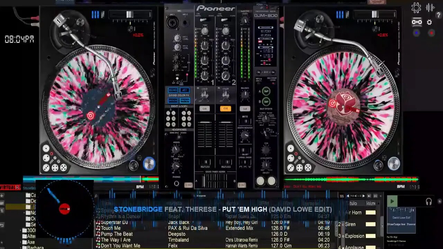Click the small gear icon beside cassette
The height and width of the screenshot is (249, 443).
(430, 22)
